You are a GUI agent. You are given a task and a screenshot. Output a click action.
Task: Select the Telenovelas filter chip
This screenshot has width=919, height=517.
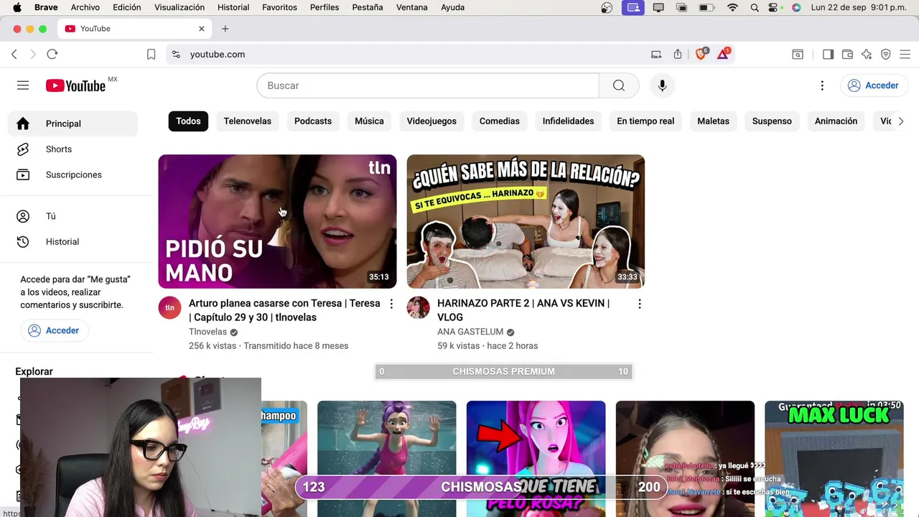pyautogui.click(x=247, y=121)
